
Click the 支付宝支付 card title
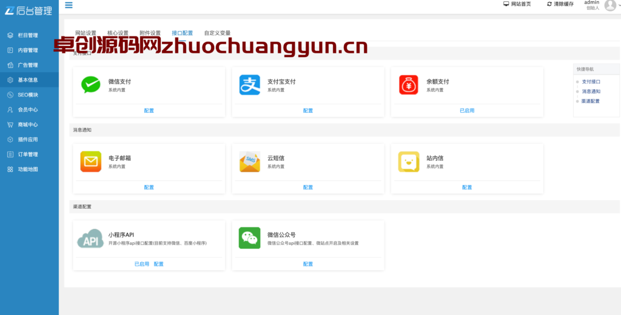coord(281,82)
